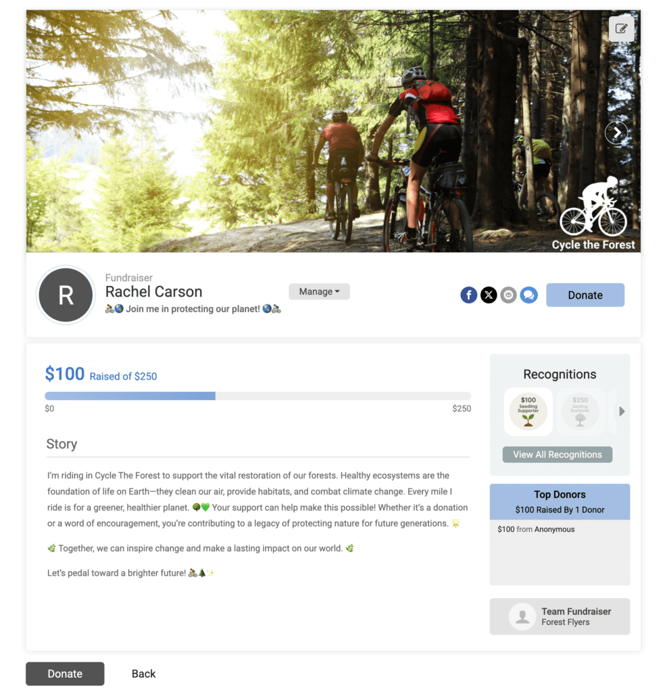Click the edit banner image icon

pos(621,28)
